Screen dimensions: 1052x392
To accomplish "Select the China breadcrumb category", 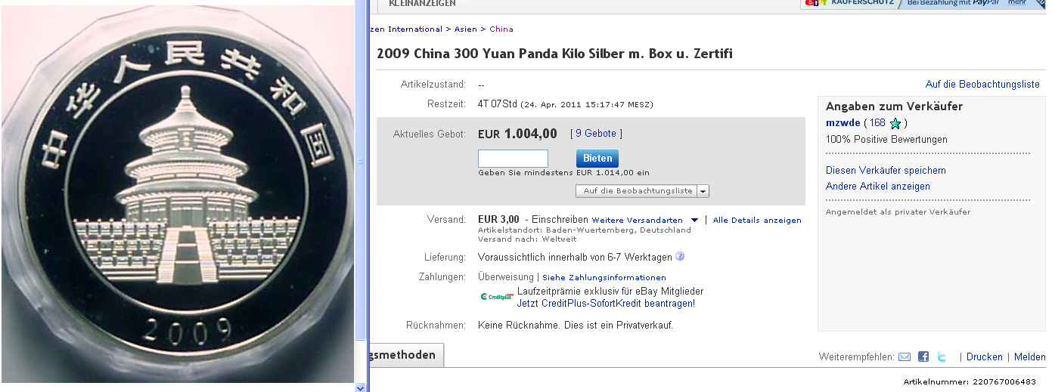I will coord(501,29).
